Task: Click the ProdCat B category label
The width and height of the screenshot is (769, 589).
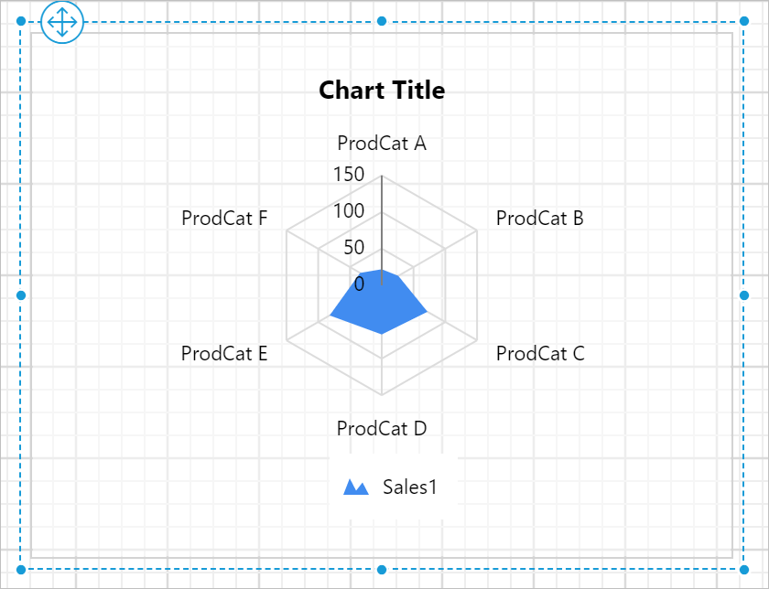Action: 539,219
